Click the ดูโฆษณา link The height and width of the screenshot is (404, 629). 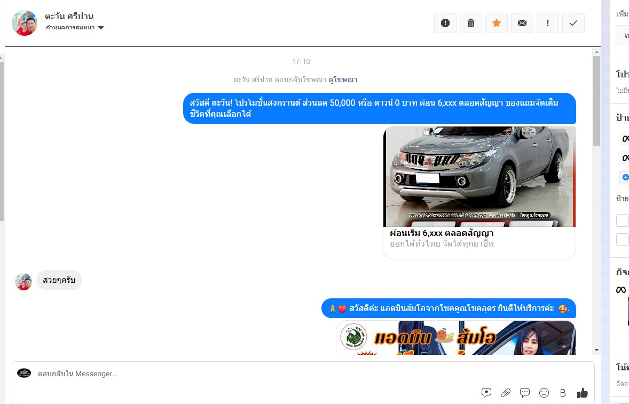pos(343,80)
